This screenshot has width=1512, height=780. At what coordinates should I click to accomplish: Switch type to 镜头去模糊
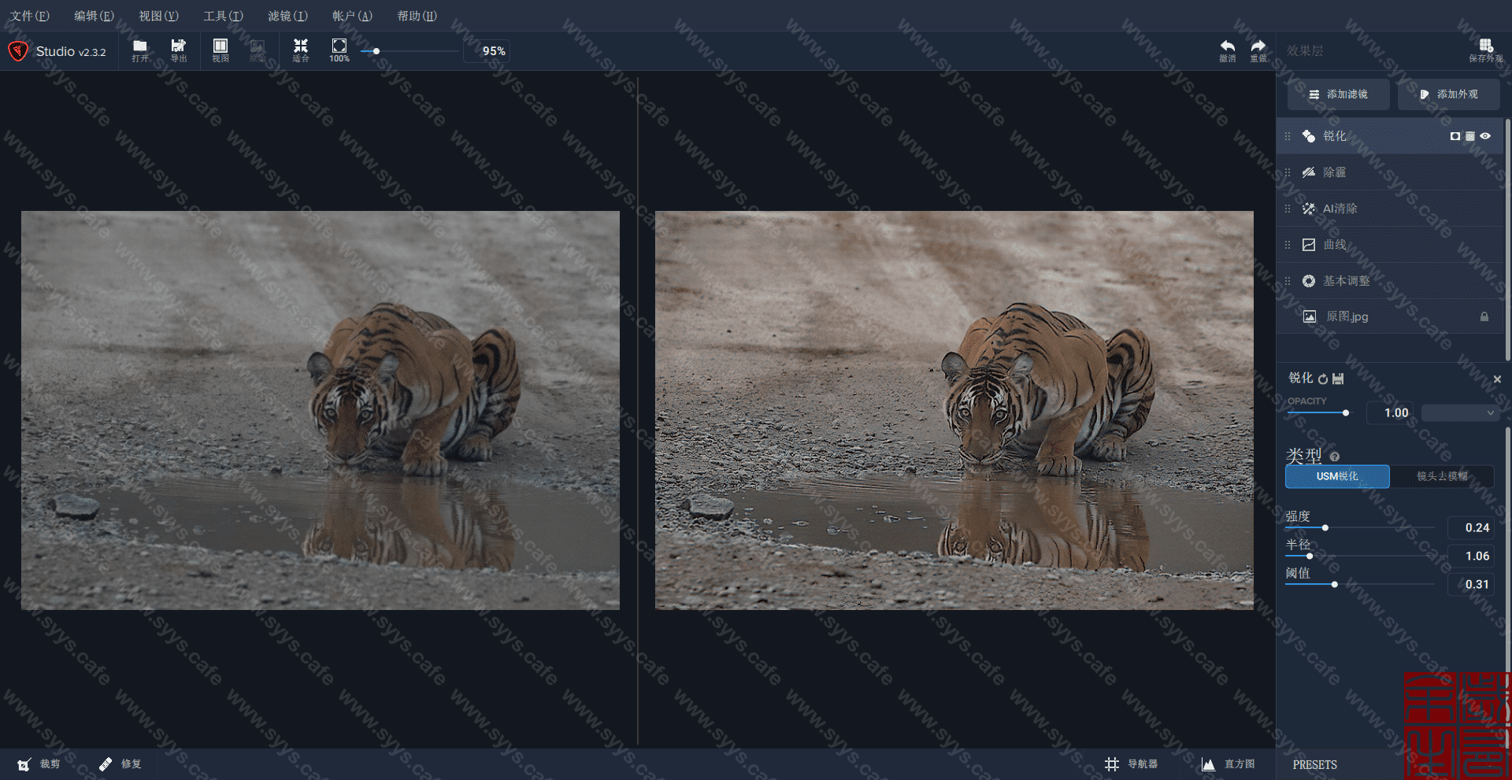pyautogui.click(x=1442, y=476)
